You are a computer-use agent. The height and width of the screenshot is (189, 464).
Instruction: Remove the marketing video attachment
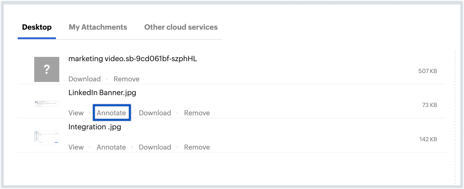pyautogui.click(x=126, y=79)
